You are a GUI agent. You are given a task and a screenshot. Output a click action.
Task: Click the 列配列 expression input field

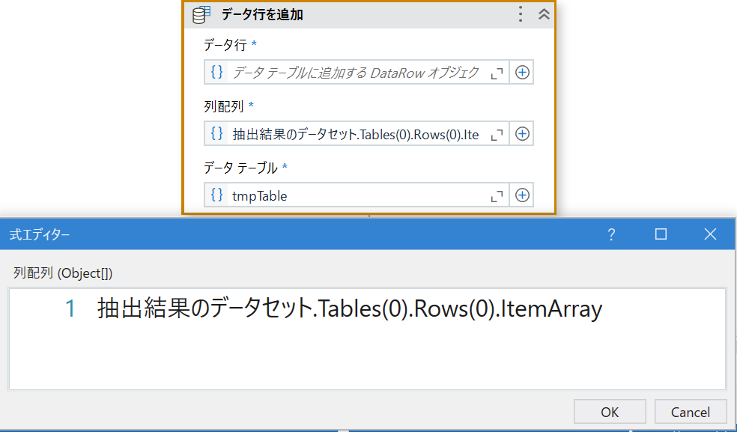tap(357, 134)
